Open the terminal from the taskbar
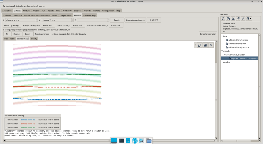The height and width of the screenshot is (144, 263). [x=121, y=141]
